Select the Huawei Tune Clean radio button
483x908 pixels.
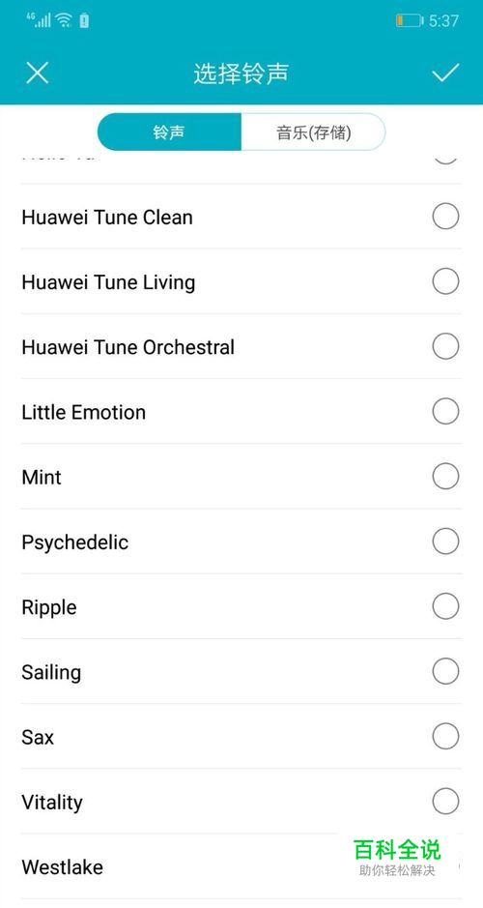tap(445, 217)
